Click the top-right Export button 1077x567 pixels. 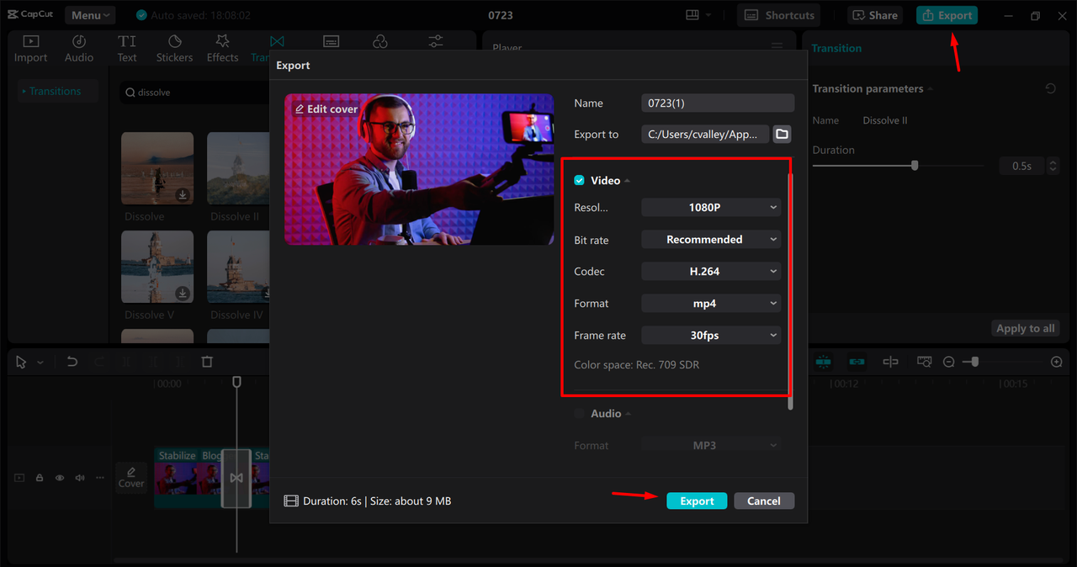(947, 15)
